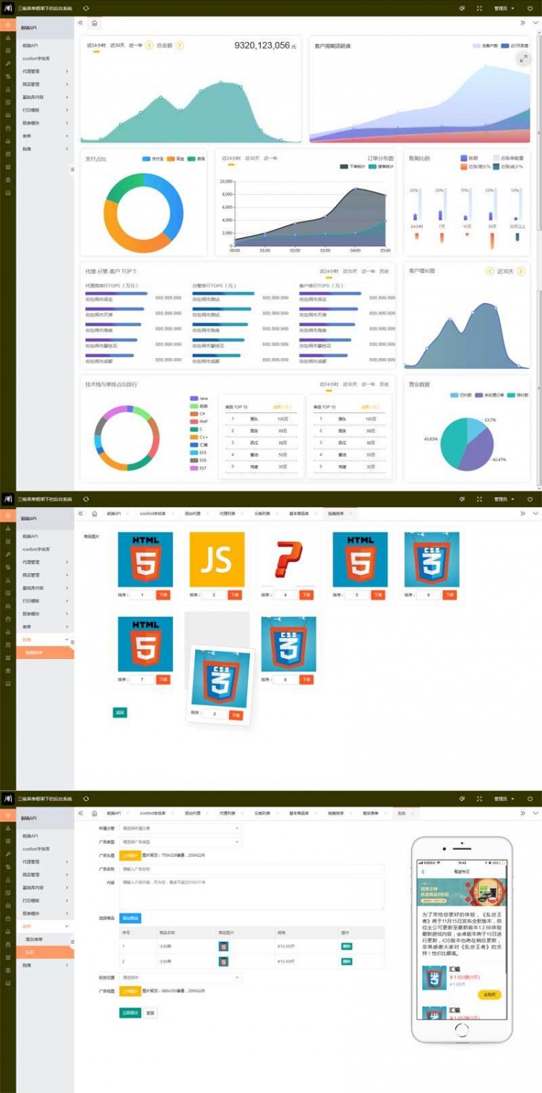The height and width of the screenshot is (1093, 542).
Task: Open the 投放位置 dropdown
Action: (x=180, y=977)
